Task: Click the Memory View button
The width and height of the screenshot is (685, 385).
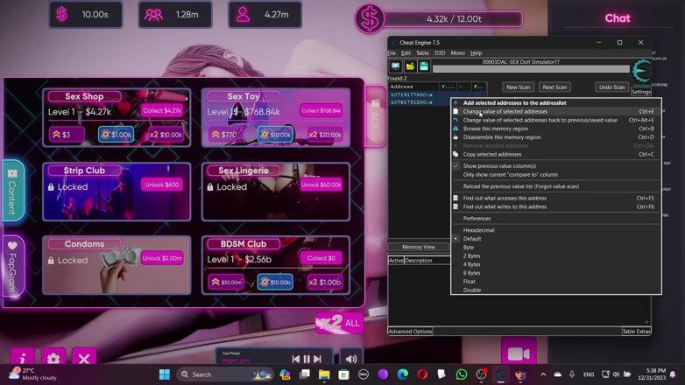Action: pos(419,247)
